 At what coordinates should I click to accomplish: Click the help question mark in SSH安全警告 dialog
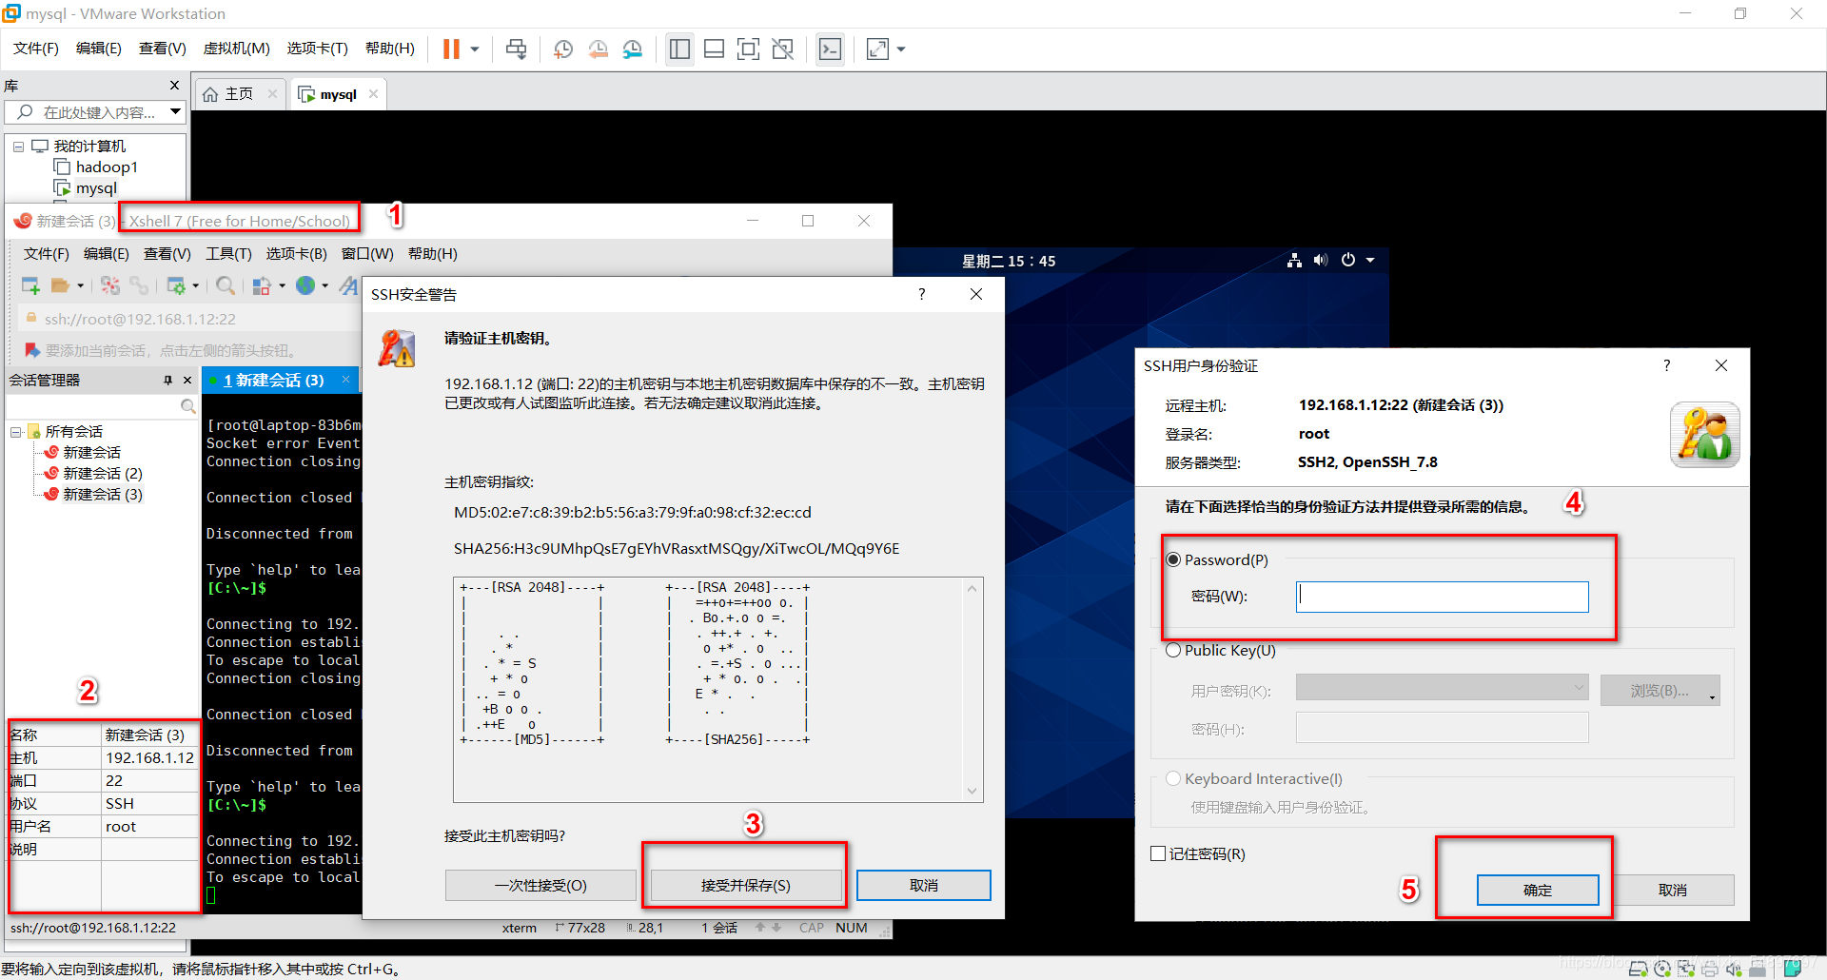point(921,294)
